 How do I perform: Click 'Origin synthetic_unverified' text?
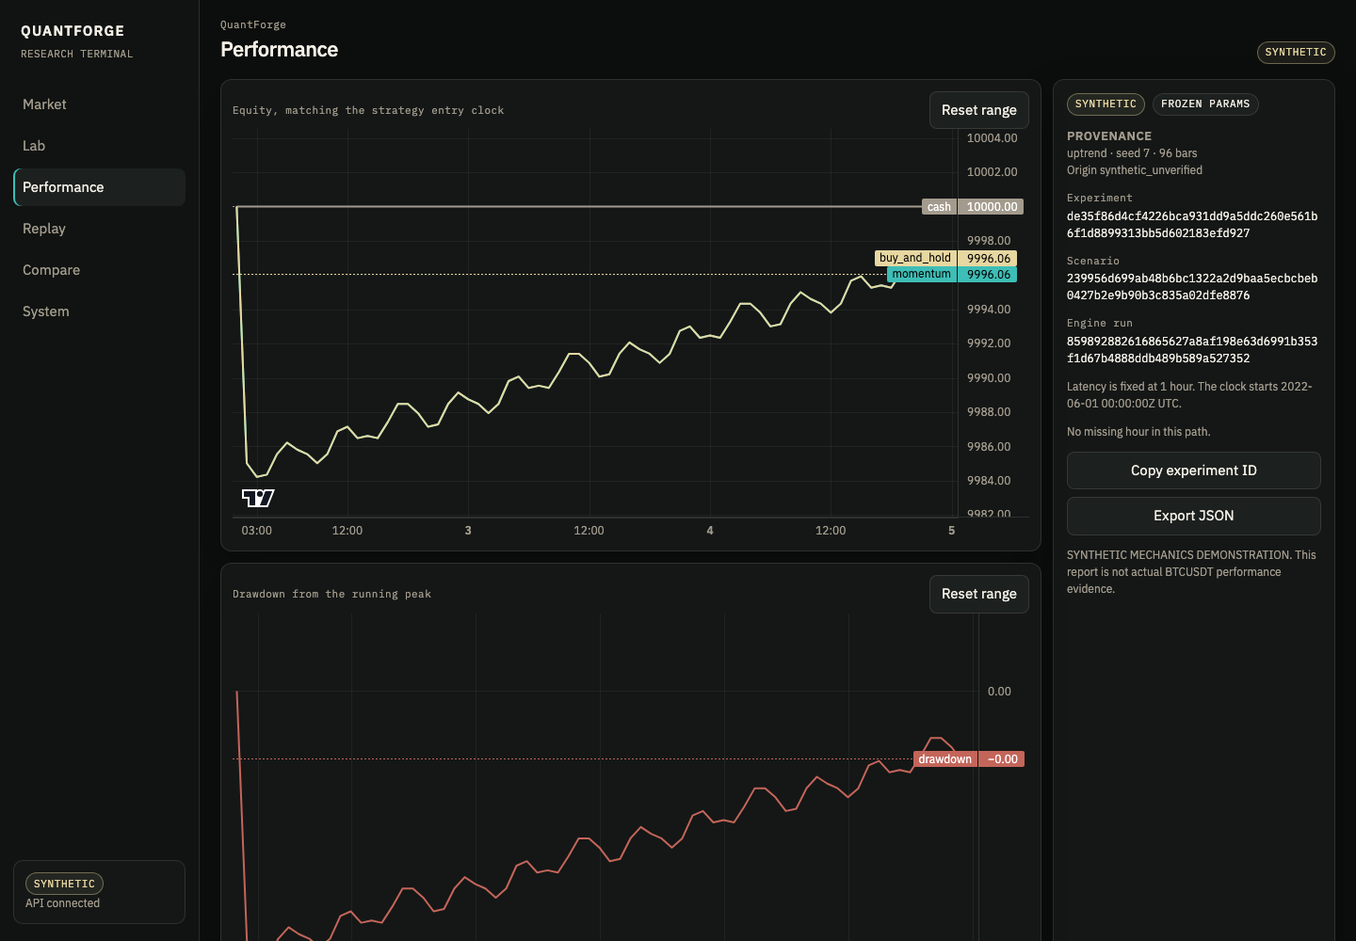pos(1135,170)
